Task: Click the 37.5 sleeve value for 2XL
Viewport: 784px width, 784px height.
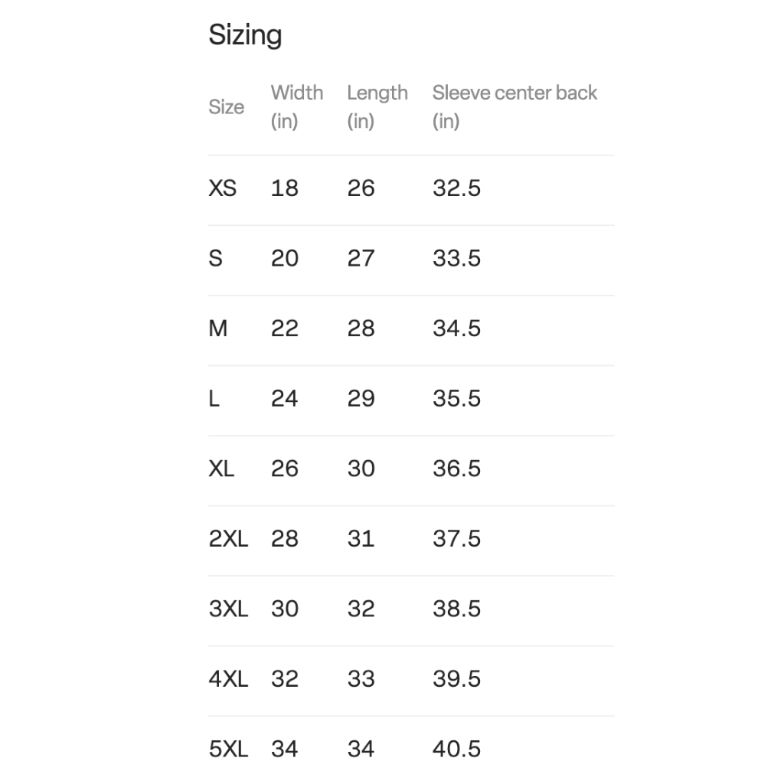Action: 456,539
